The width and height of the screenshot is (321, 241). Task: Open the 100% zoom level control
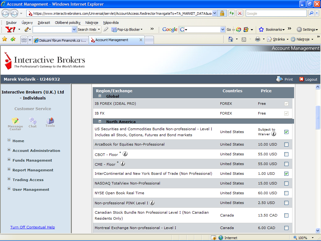304,238
